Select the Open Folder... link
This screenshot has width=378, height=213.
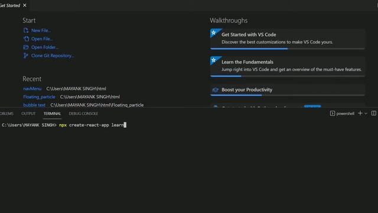[x=45, y=47]
